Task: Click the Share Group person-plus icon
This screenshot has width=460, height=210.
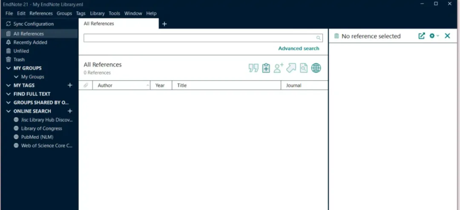Action: tap(279, 68)
